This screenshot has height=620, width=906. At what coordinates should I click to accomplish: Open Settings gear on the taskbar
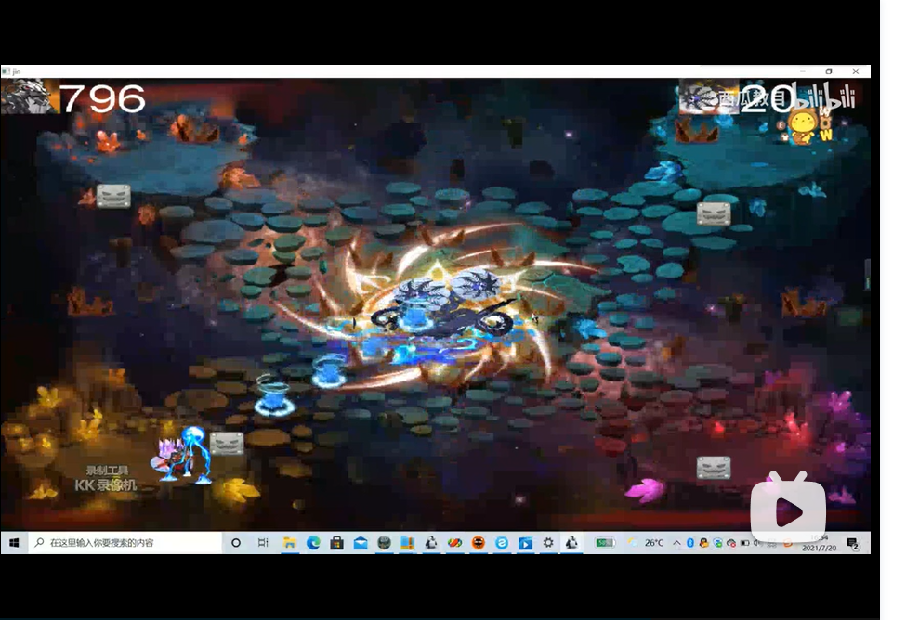click(548, 543)
